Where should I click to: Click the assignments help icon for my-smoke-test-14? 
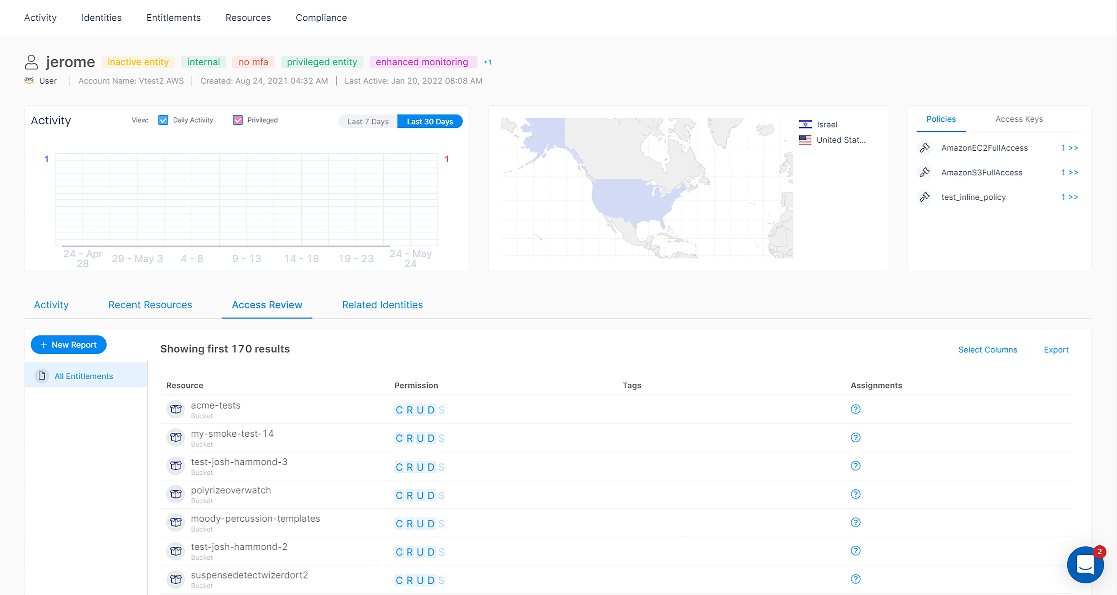tap(856, 437)
